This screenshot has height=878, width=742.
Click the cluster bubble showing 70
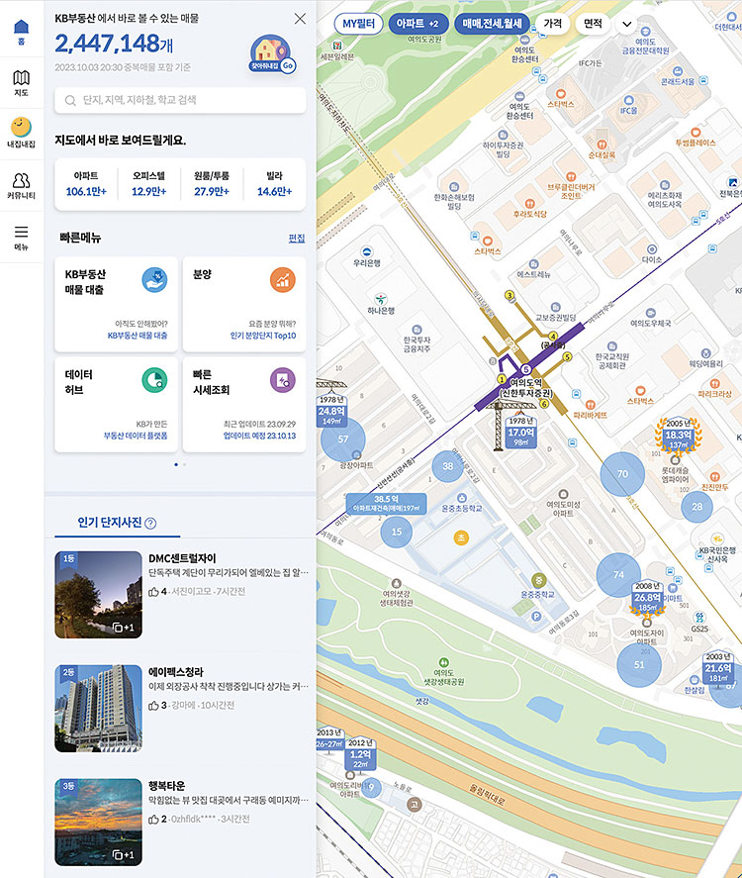622,474
